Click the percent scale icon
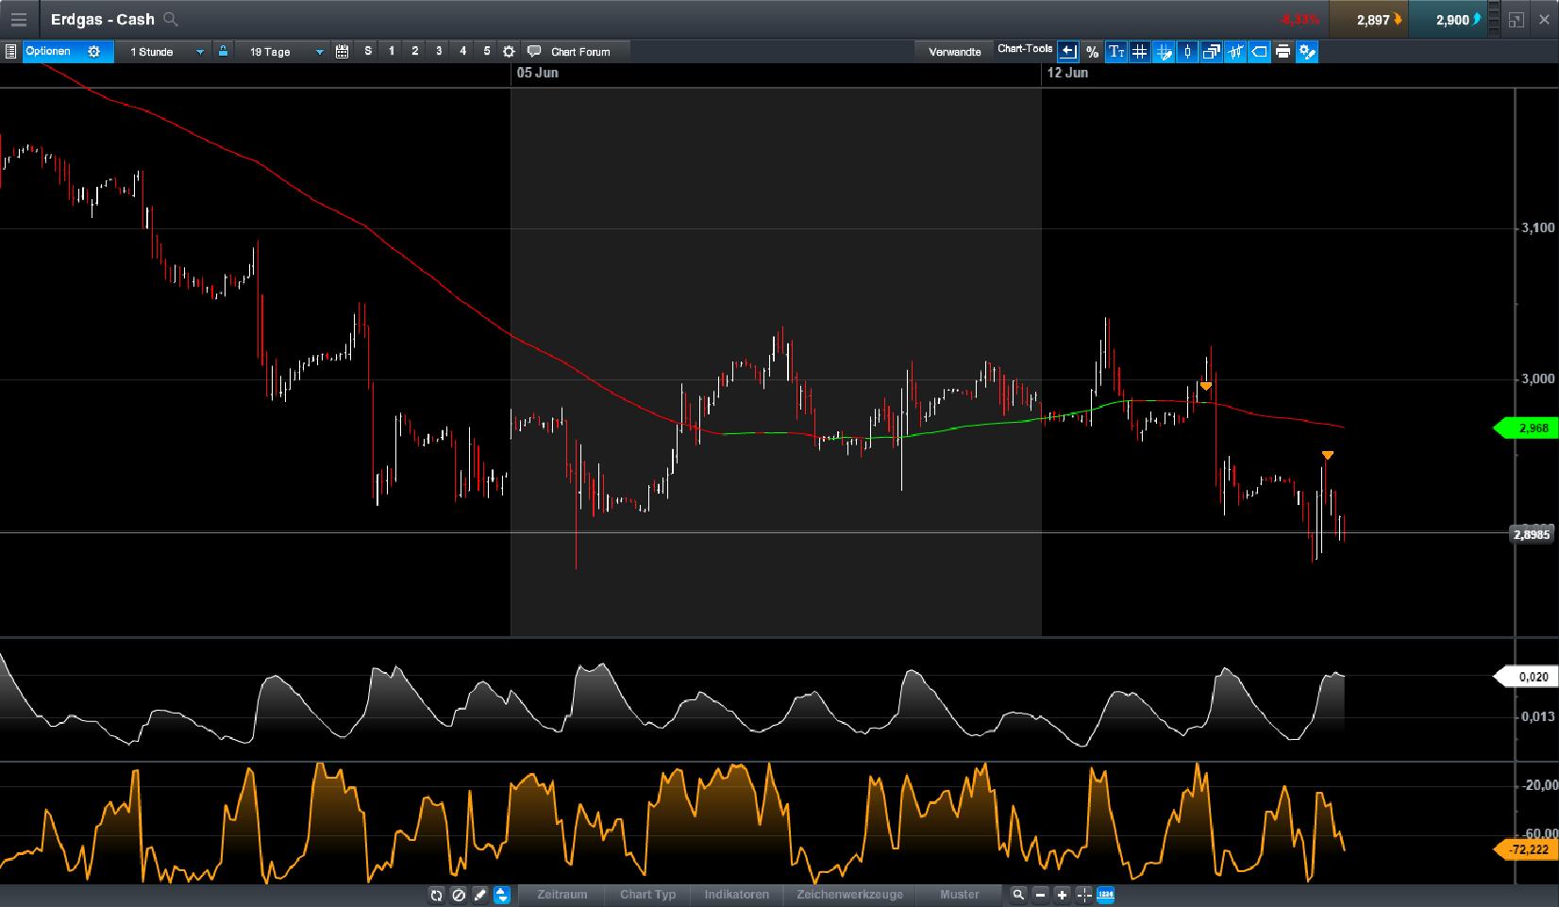This screenshot has height=907, width=1559. (1092, 52)
